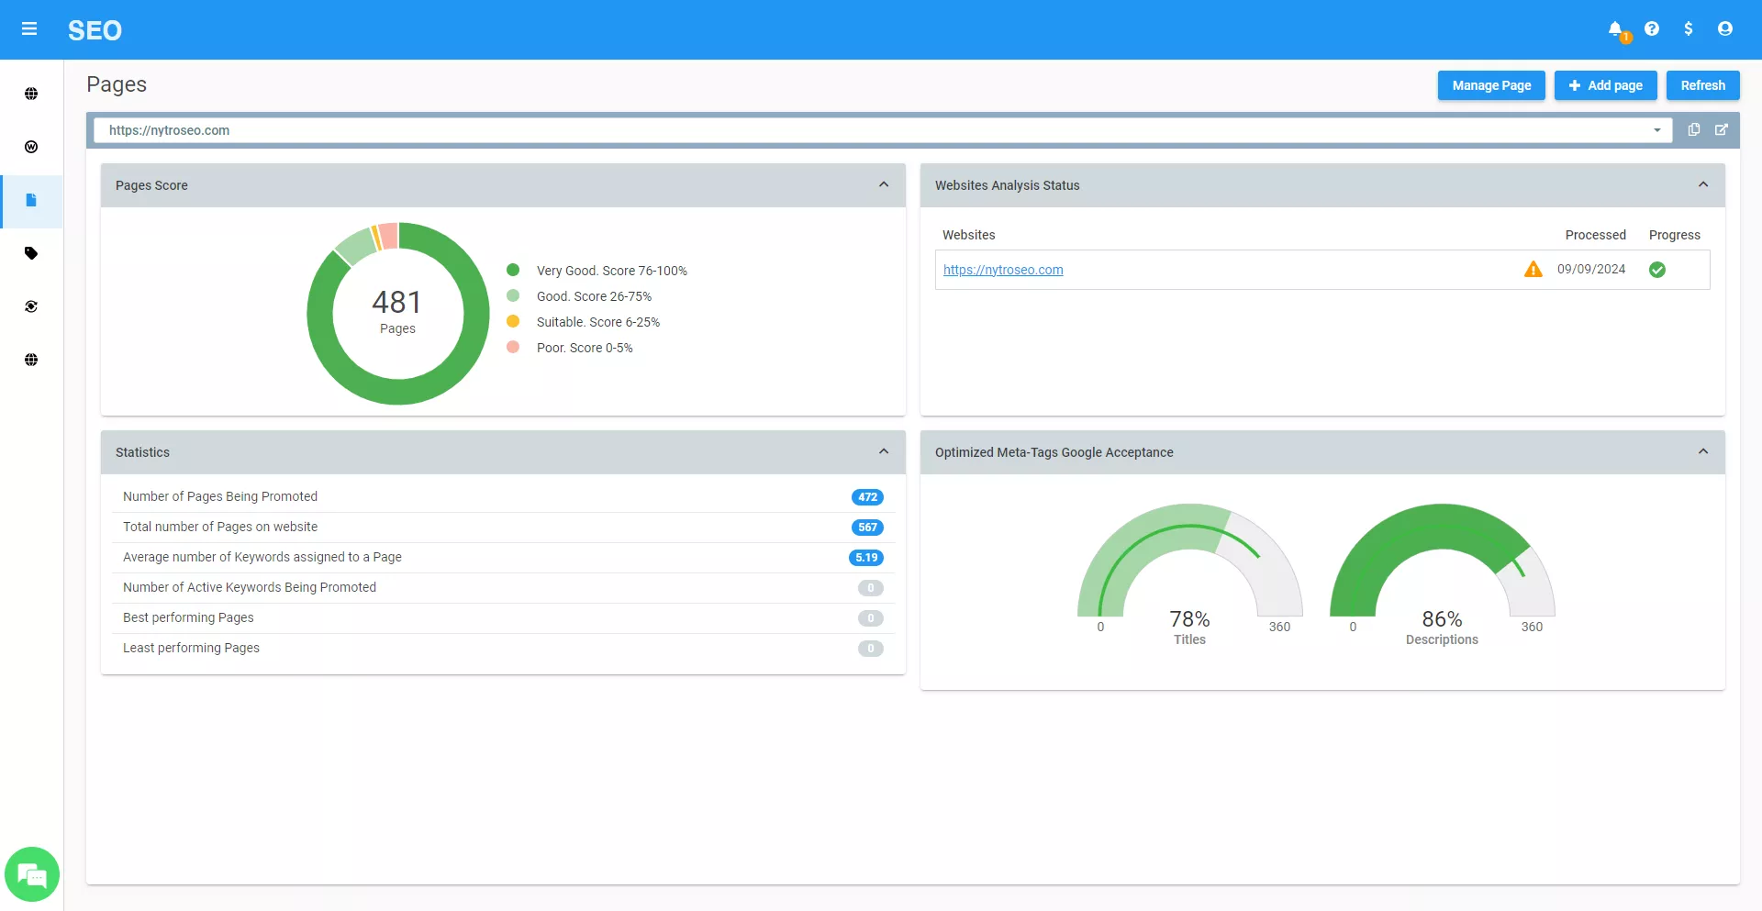The height and width of the screenshot is (911, 1762).
Task: Open the https://nytroseo.com link in table
Action: 1003,270
